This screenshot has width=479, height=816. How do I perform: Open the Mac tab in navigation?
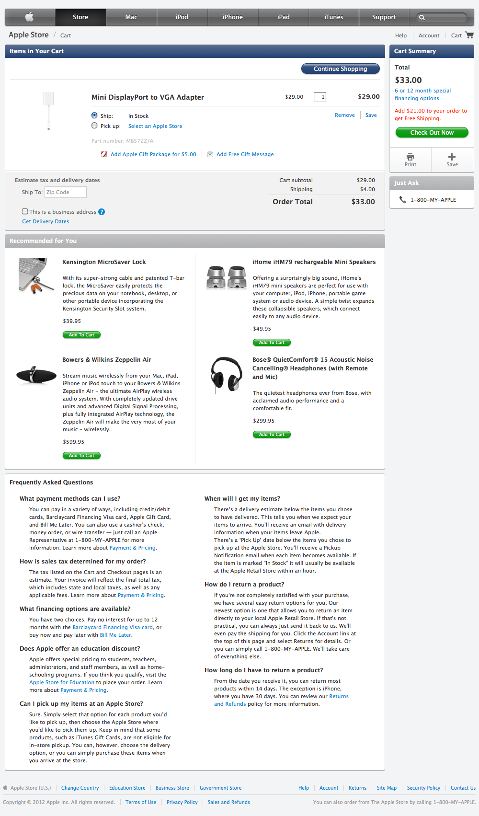(x=131, y=17)
